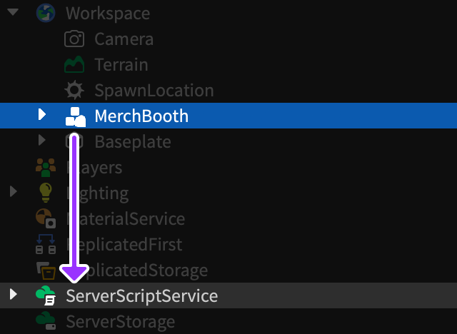457x334 pixels.
Task: Click the ServerScriptService icon
Action: pos(46,295)
